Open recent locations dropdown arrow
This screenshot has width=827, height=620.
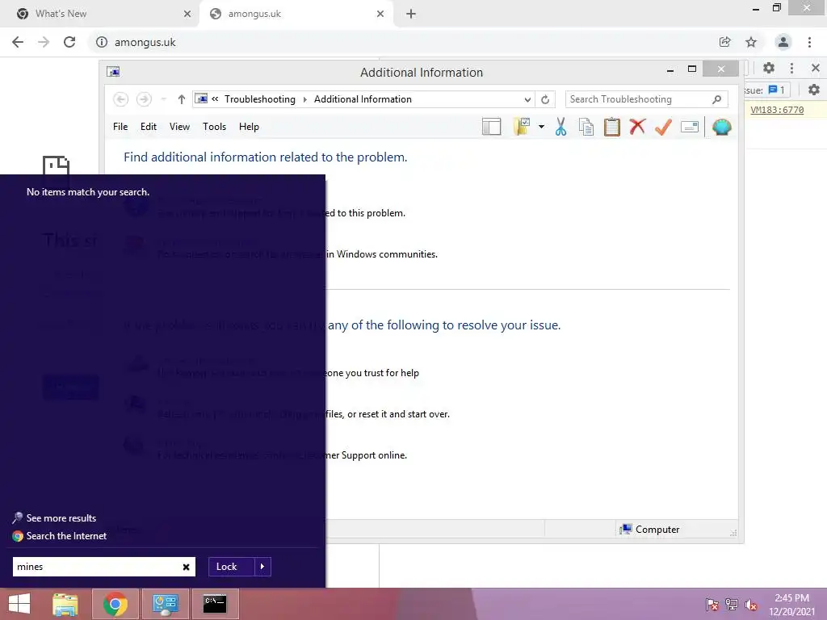tap(163, 99)
